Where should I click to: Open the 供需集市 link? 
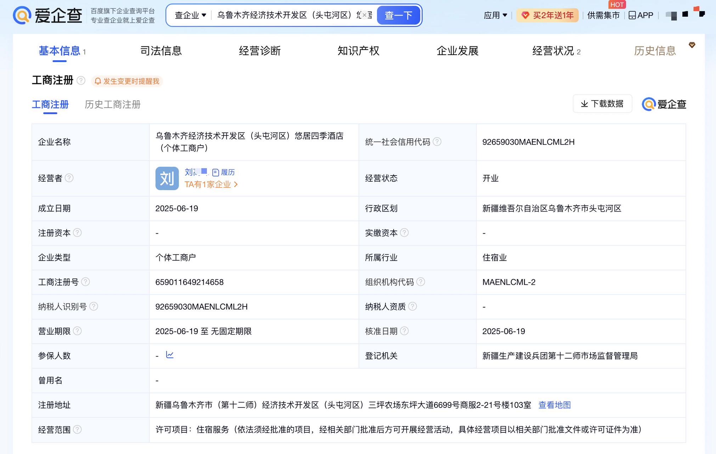coord(603,15)
